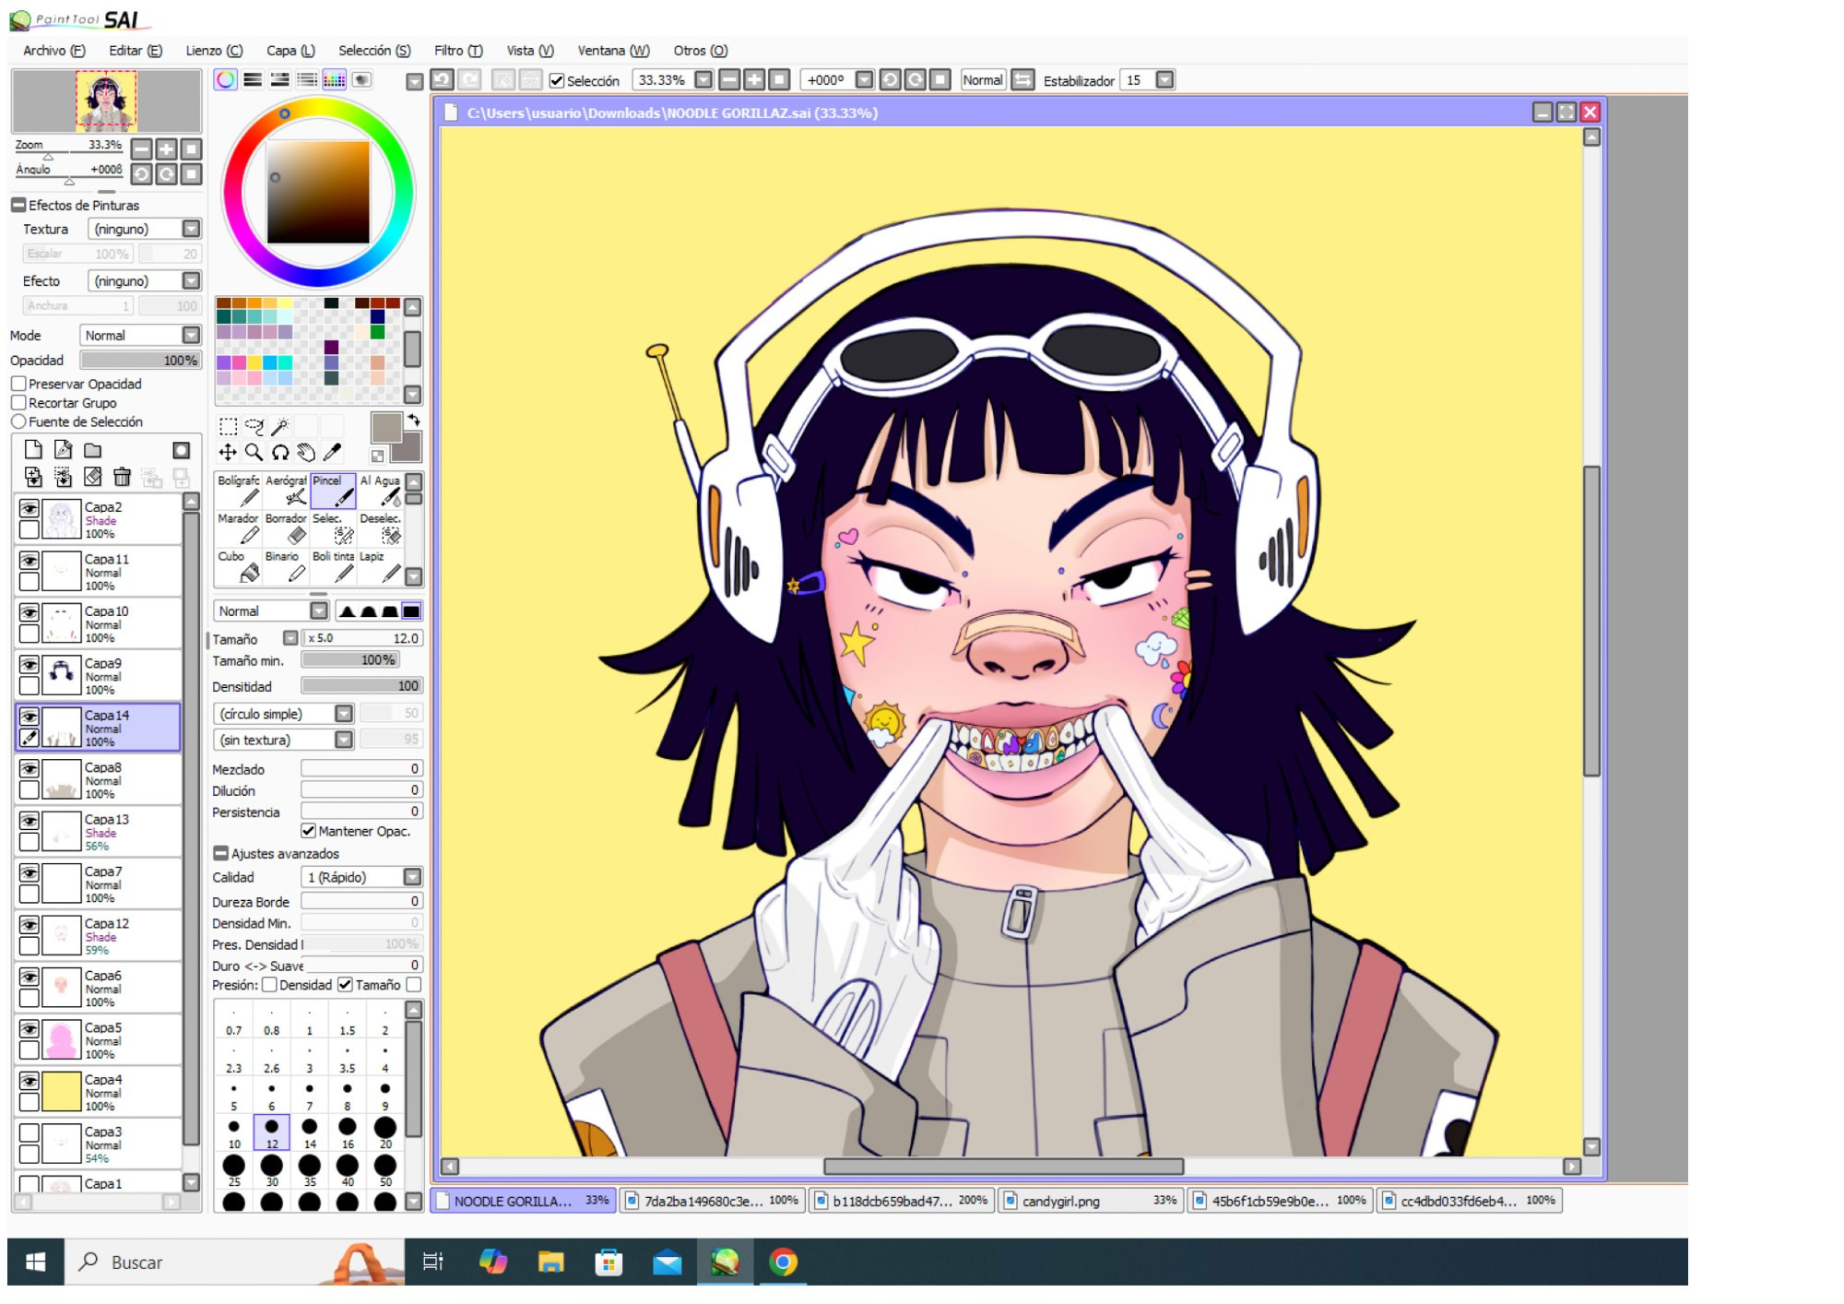Open the Archivo menu
The height and width of the screenshot is (1304, 1844).
tap(54, 51)
